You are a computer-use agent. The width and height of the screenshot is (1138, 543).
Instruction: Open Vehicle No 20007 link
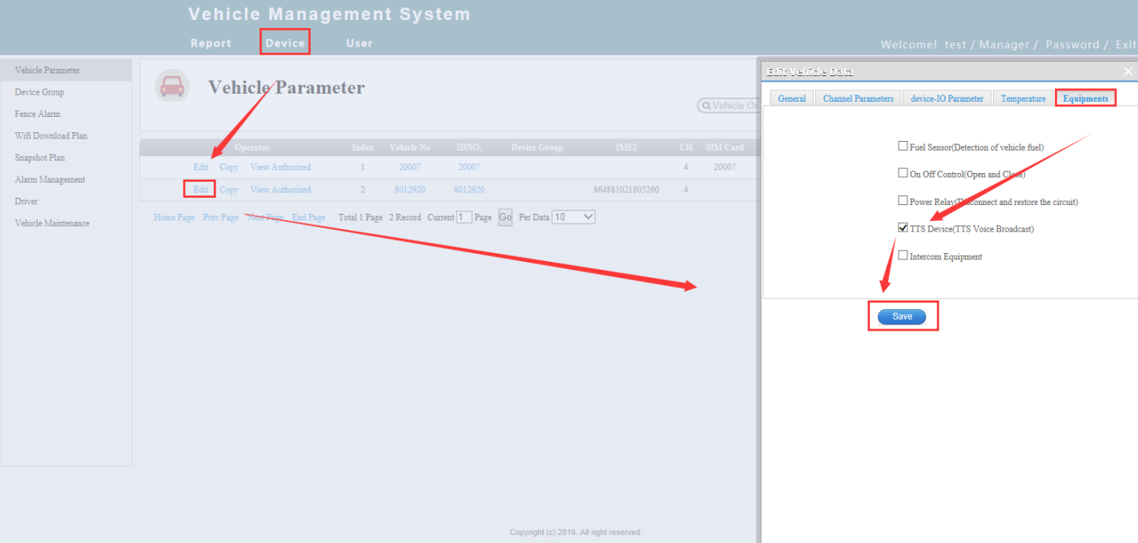click(410, 167)
